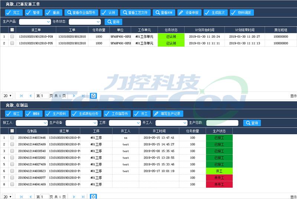297x199 pixels.
Task: Refresh the dispatched work orders grid
Action: [93, 96]
